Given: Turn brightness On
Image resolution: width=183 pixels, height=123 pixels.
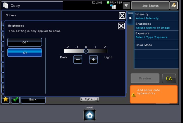Looking at the screenshot, I should pos(25,53).
